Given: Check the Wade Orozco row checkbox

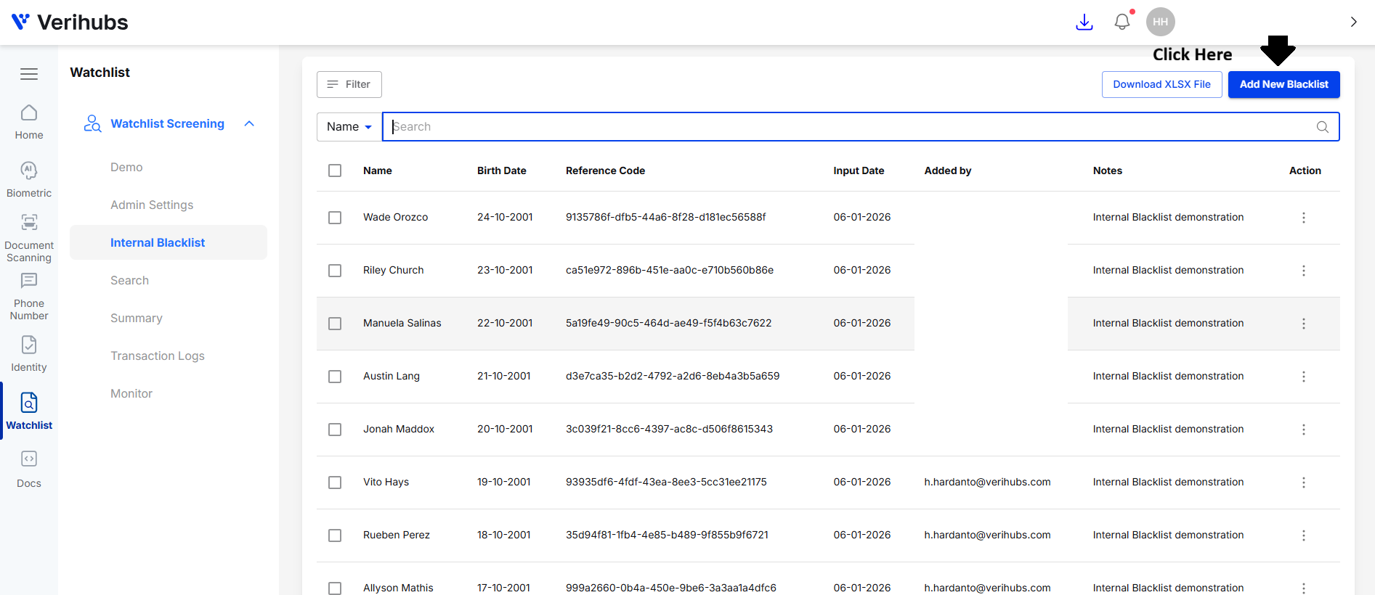Looking at the screenshot, I should 335,218.
